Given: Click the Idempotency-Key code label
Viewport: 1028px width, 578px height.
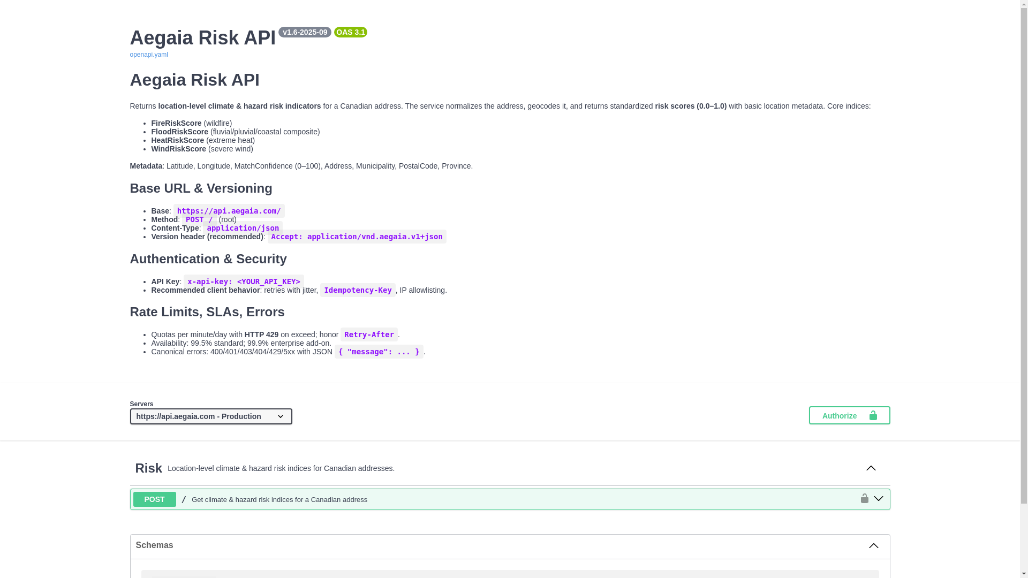Looking at the screenshot, I should pos(358,290).
